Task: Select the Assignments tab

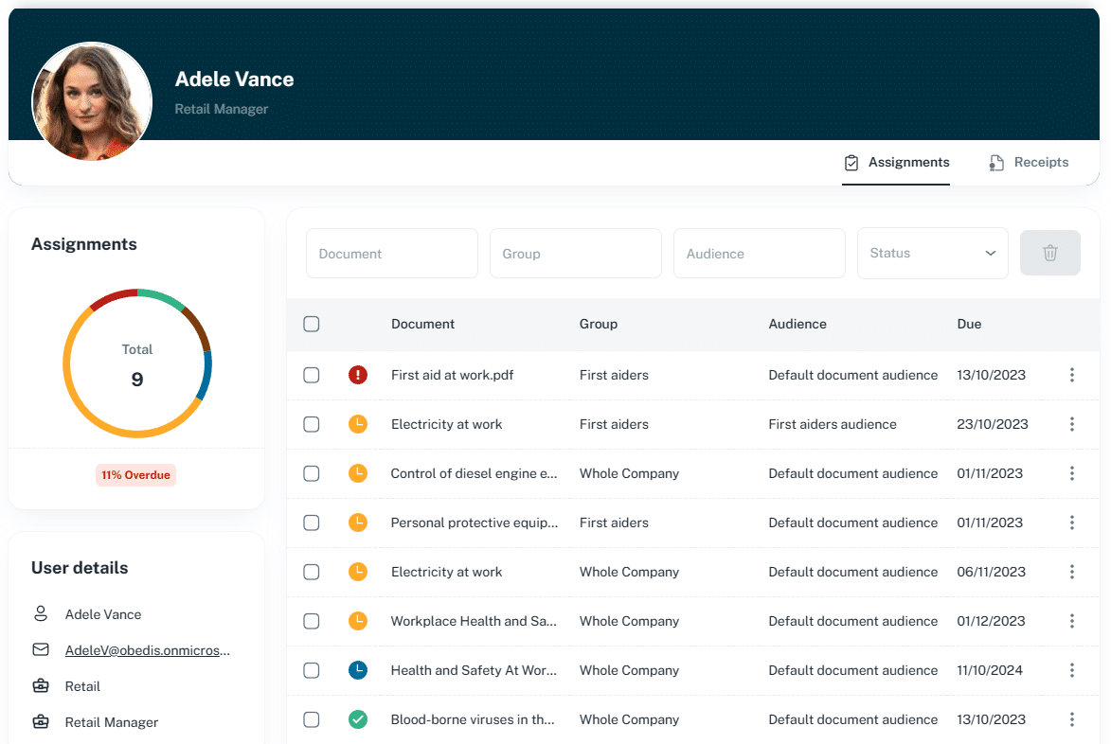Action: tap(896, 162)
